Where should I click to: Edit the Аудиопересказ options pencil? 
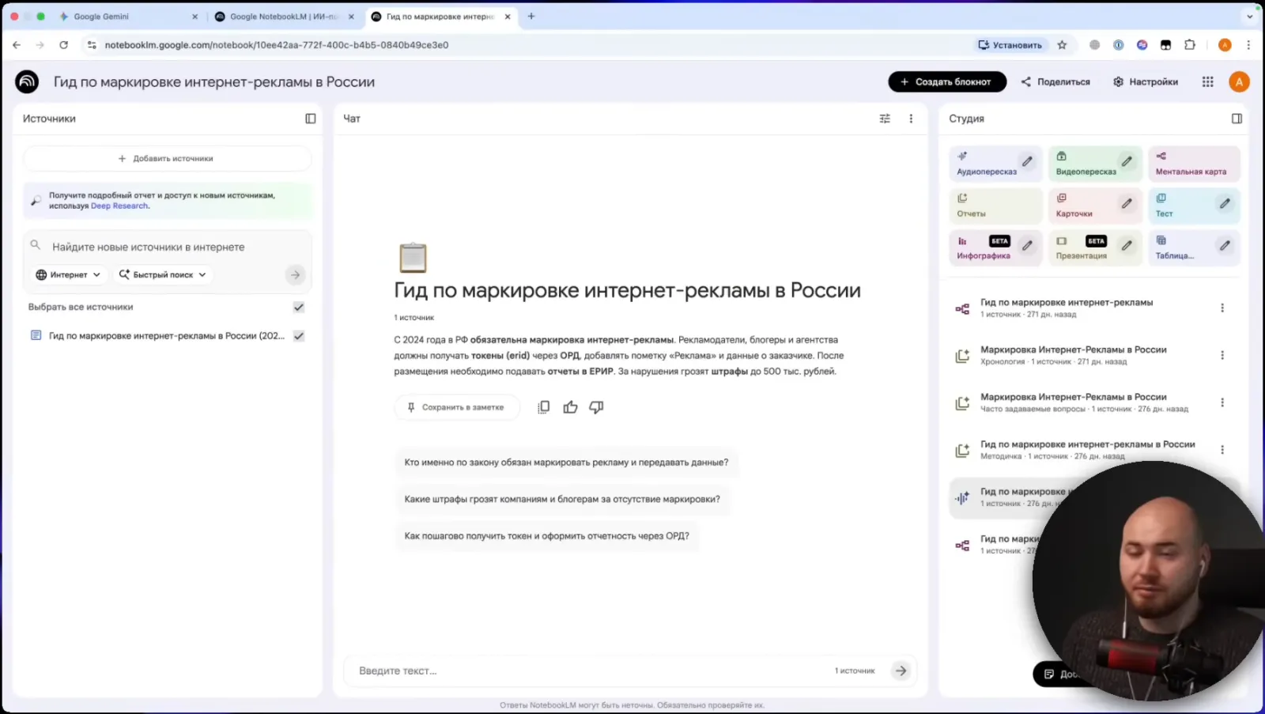pyautogui.click(x=1027, y=162)
